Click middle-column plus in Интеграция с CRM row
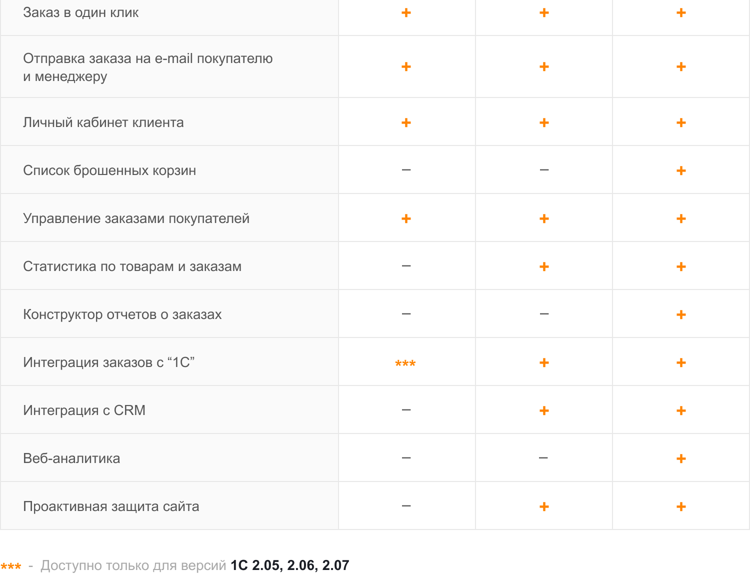This screenshot has height=584, width=750. (544, 410)
